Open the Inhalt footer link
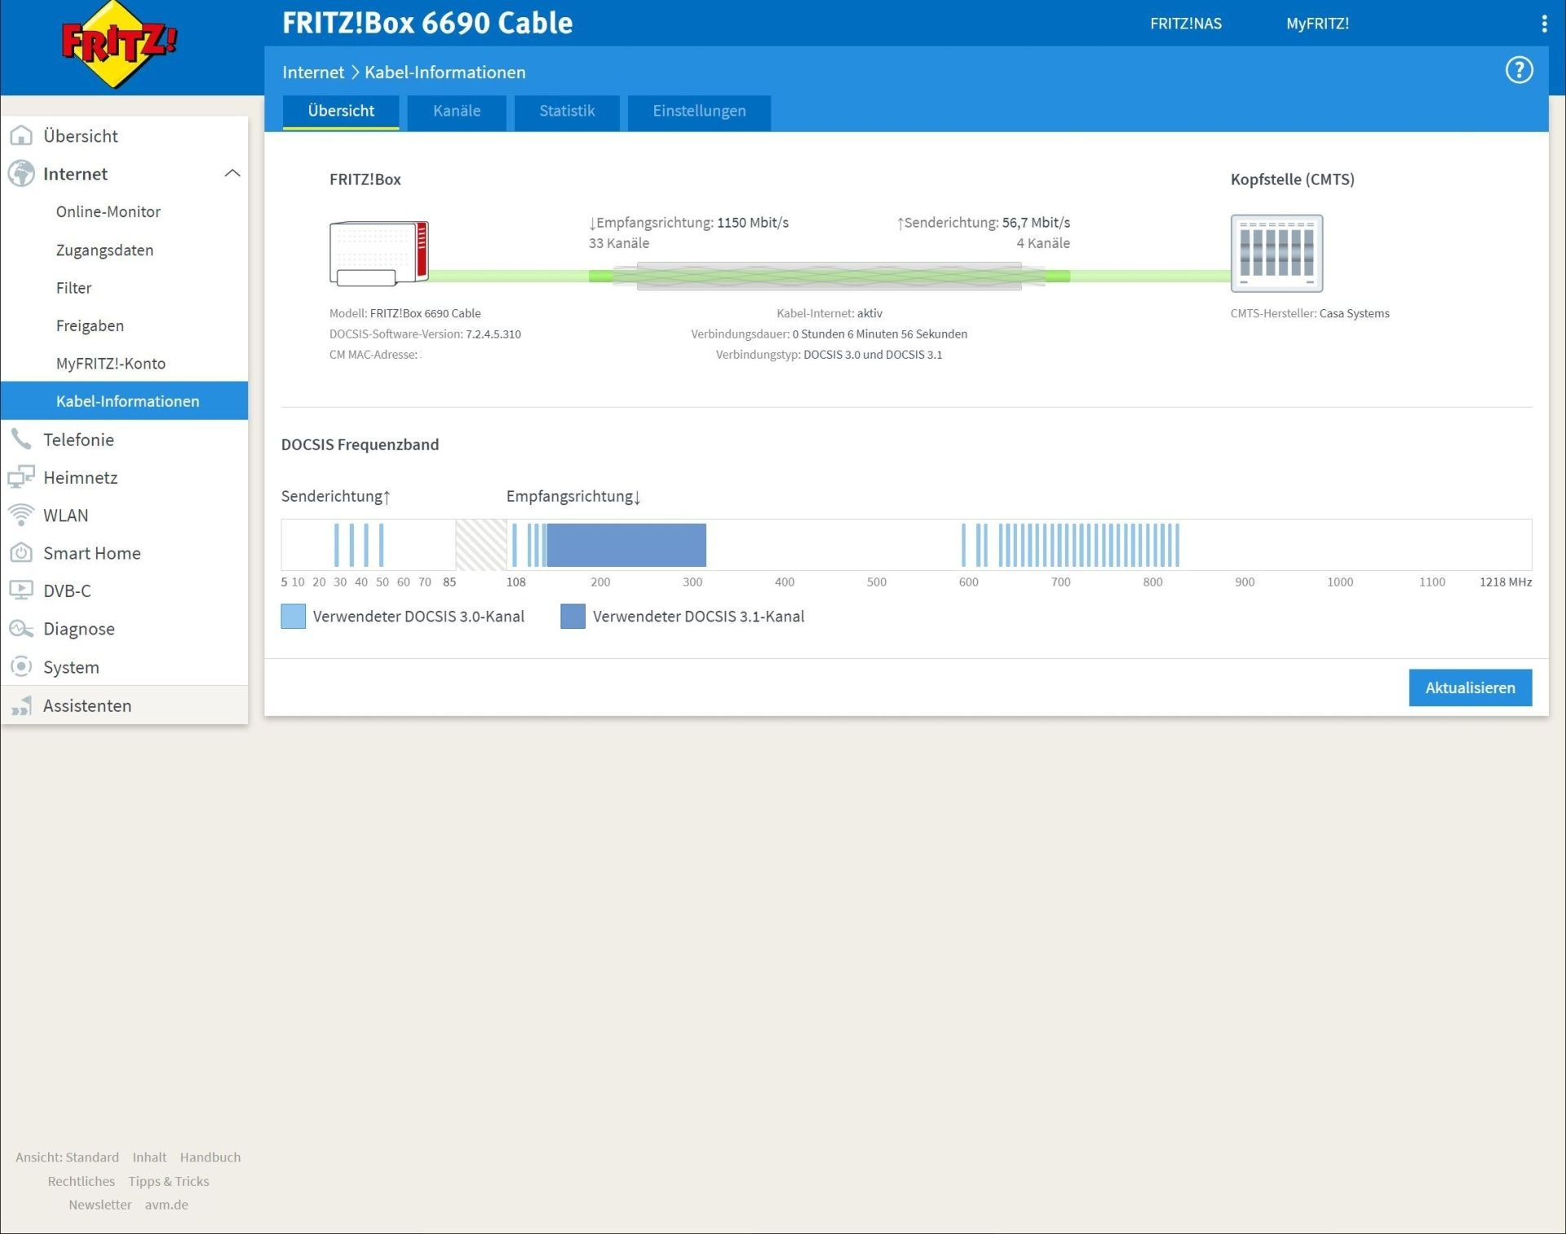Screen dimensions: 1566x1234 pyautogui.click(x=149, y=1157)
